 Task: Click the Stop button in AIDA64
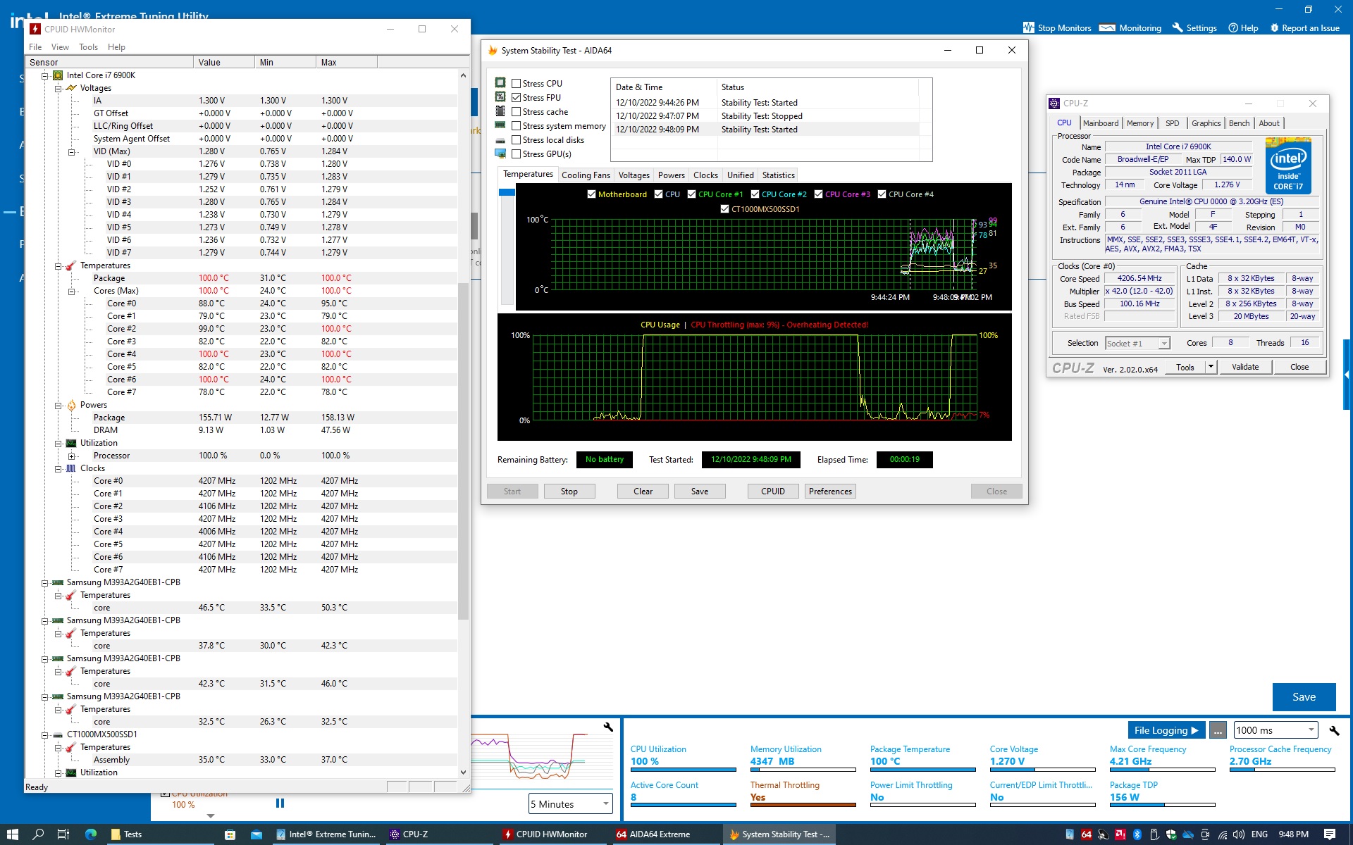[x=569, y=492]
